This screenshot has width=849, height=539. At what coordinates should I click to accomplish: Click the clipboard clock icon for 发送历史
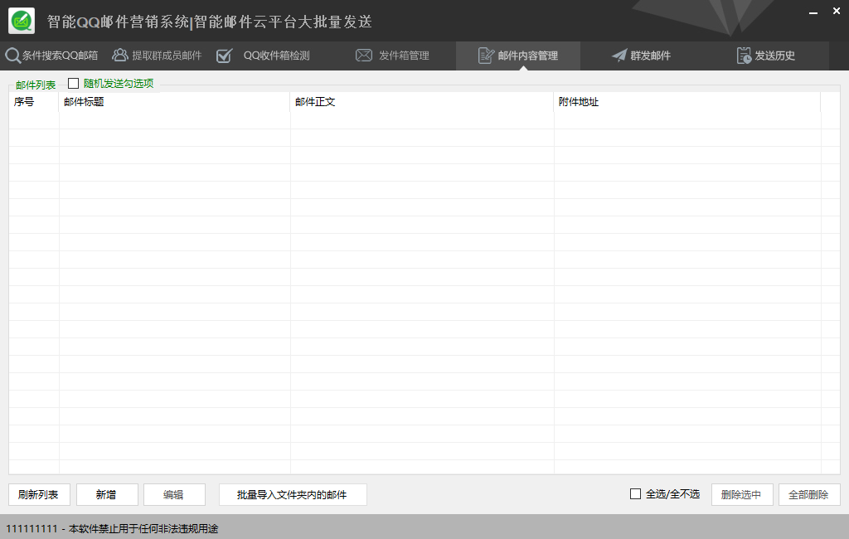coord(744,56)
